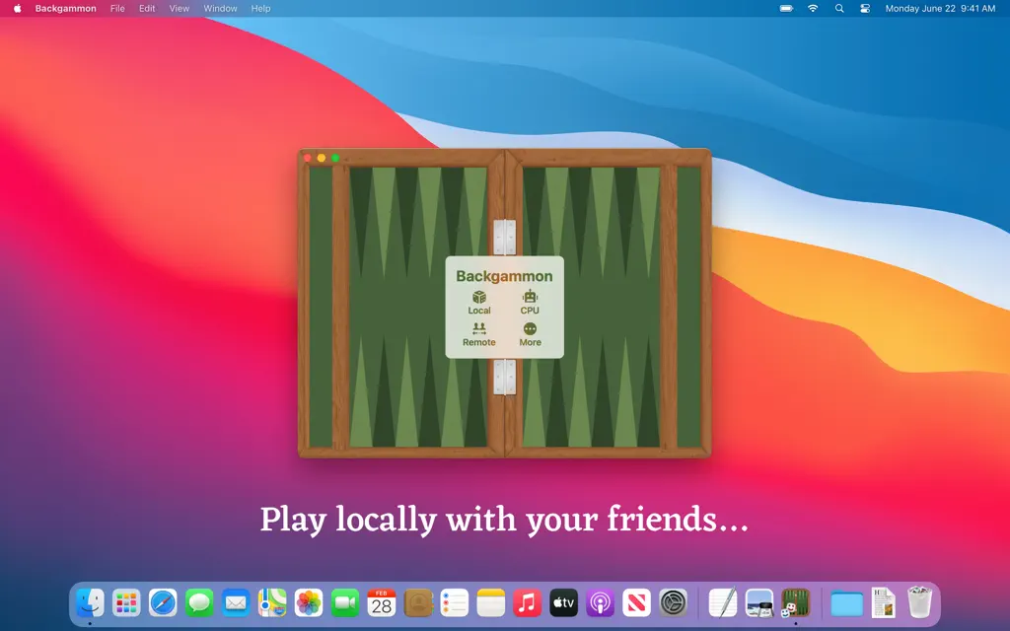The image size is (1010, 631).
Task: Launch Safari from the Dock
Action: pos(163,603)
